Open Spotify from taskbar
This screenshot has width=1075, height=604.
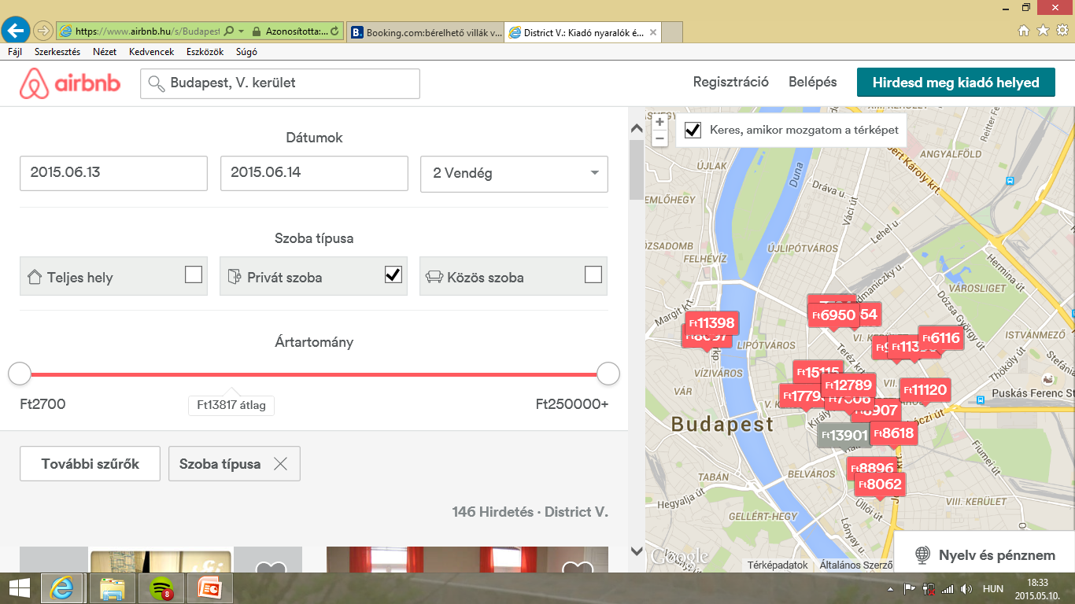(x=161, y=588)
